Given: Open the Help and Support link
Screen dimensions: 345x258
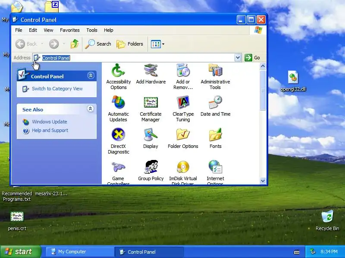Looking at the screenshot, I should click(x=50, y=130).
